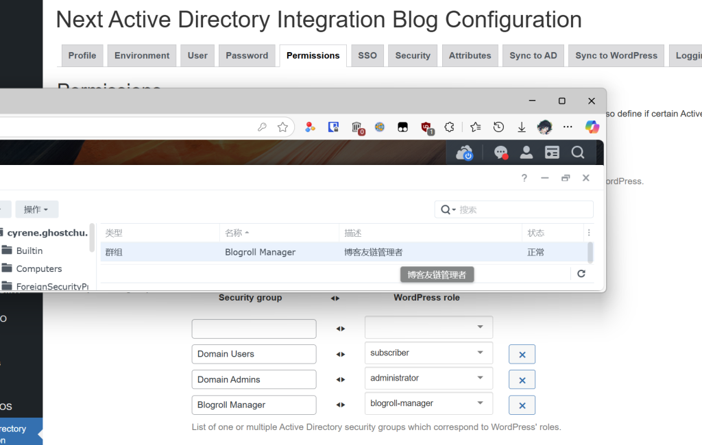Open the browser Extensions puzzle menu

click(x=449, y=127)
